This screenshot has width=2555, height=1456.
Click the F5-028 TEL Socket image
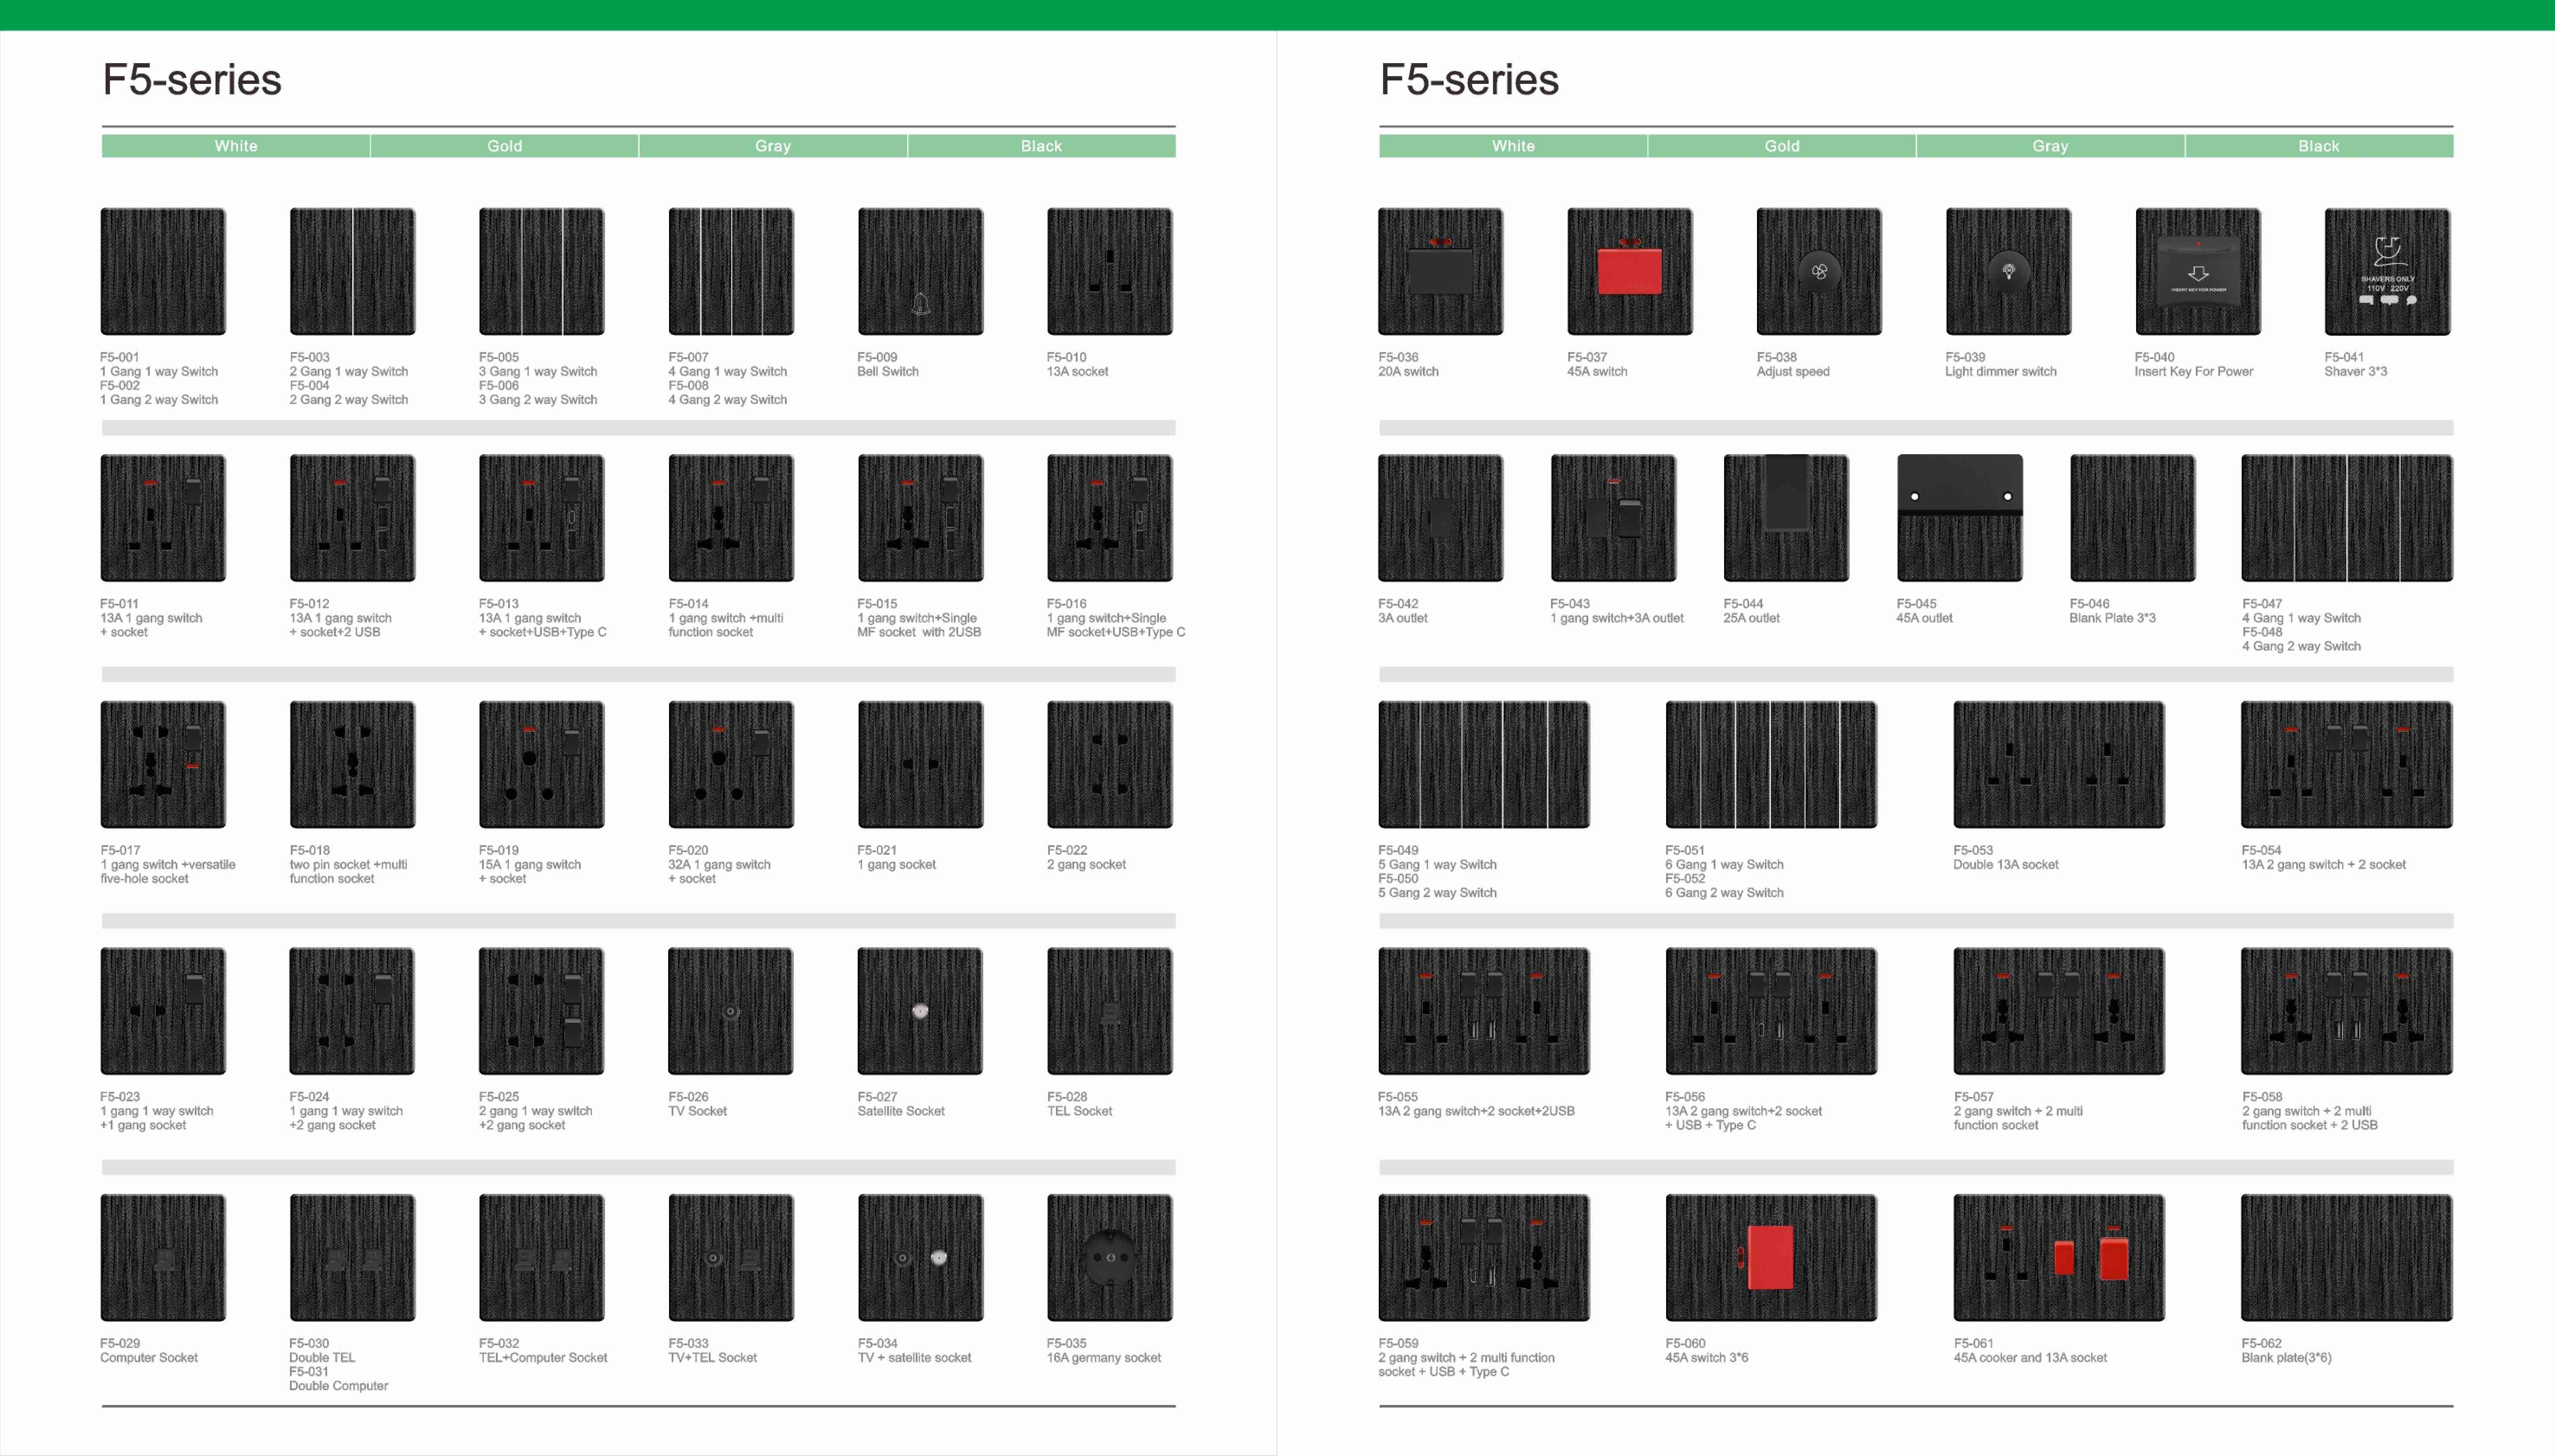pyautogui.click(x=1110, y=1011)
